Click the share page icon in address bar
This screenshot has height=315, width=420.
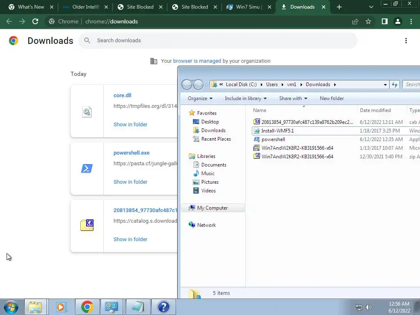(x=355, y=21)
